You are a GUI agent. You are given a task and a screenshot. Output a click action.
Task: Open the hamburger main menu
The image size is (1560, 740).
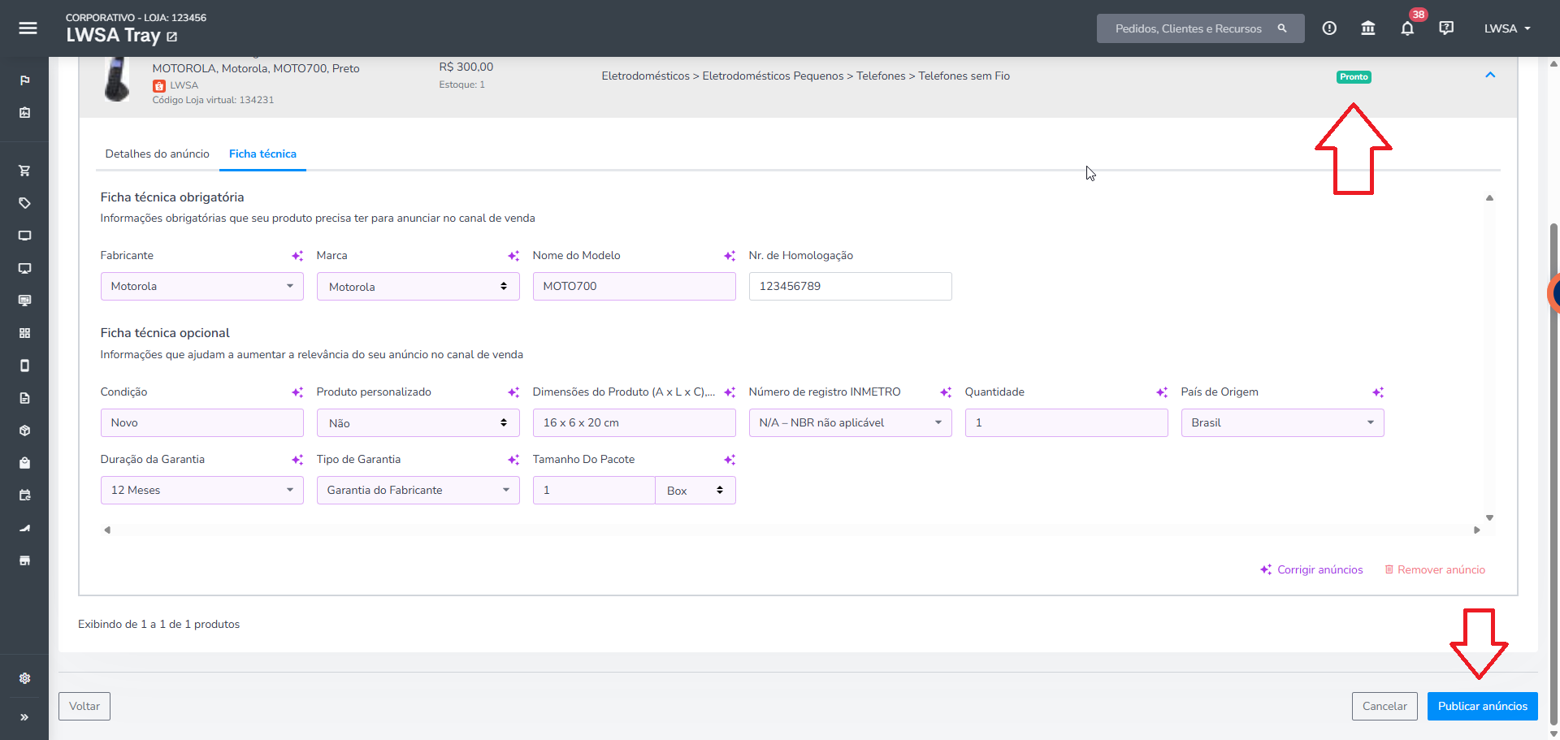click(28, 28)
